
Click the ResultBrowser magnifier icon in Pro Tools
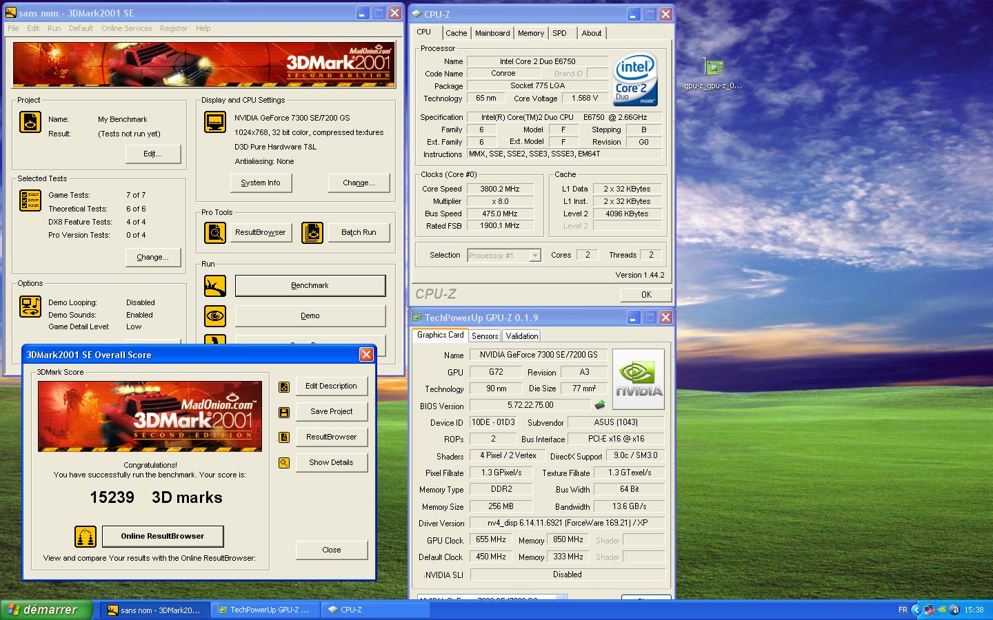[x=215, y=233]
